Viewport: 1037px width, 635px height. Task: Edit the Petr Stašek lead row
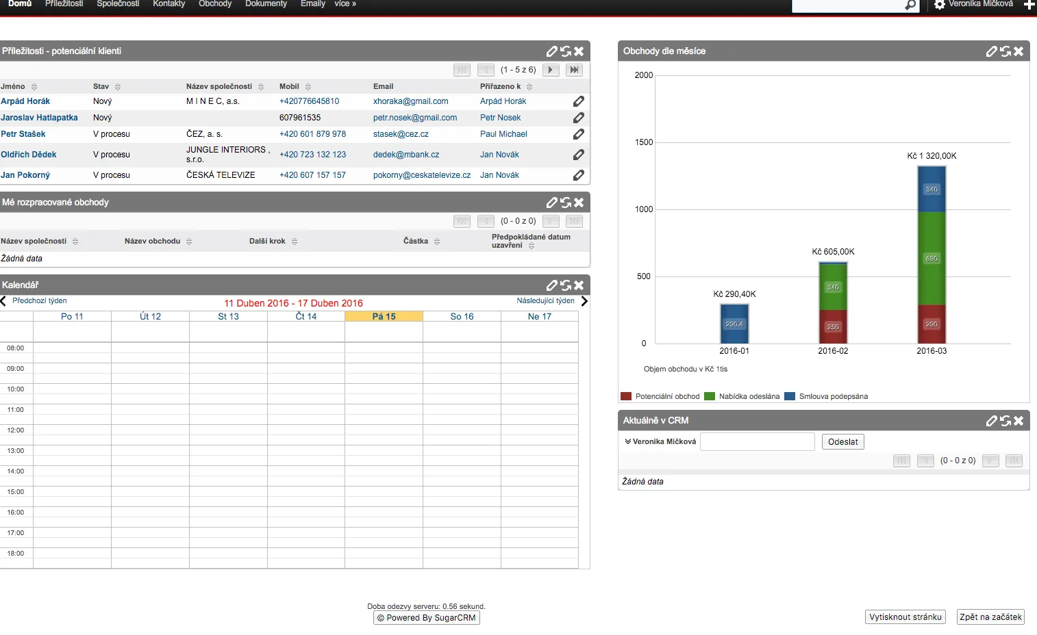579,134
